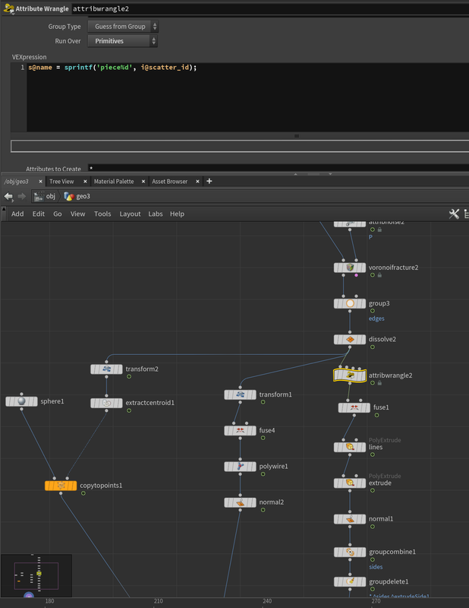Add a new pane tab
Screen dimensions: 469x608
209,181
